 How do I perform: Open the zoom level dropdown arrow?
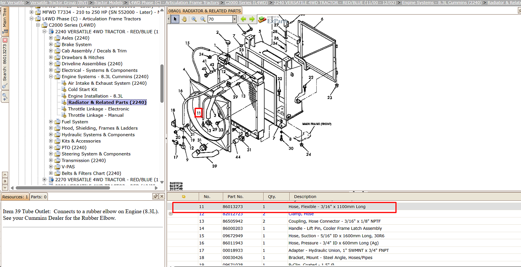pos(235,19)
